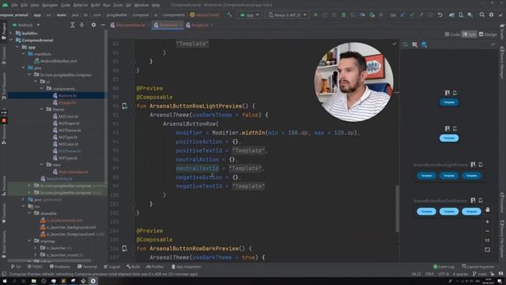Open the Refactor menu
The image size is (506, 285).
click(81, 5)
